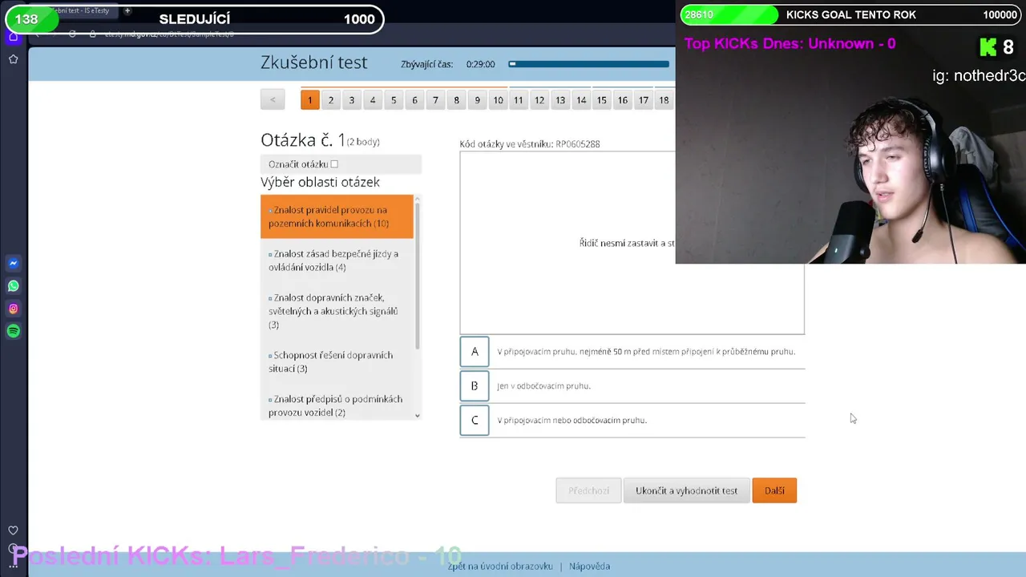Select 'Znalost předpisů o podmínkách provozu vozidel' area

(337, 406)
